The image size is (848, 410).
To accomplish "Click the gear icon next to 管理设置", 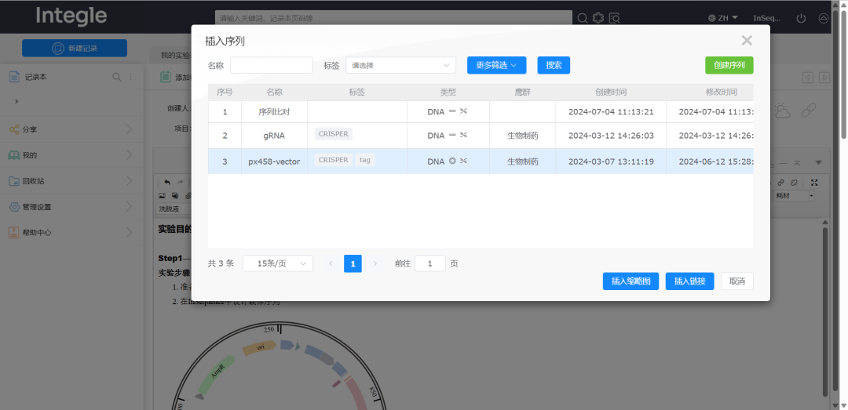I will [x=15, y=207].
